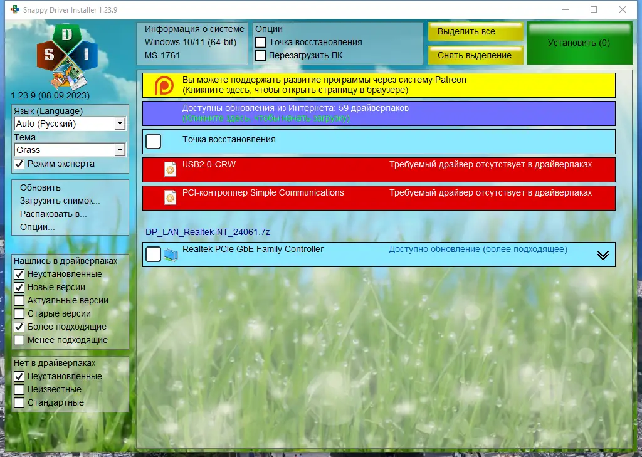This screenshot has width=642, height=457.
Task: Minimize the Snappy Driver Installer window
Action: coord(566,9)
